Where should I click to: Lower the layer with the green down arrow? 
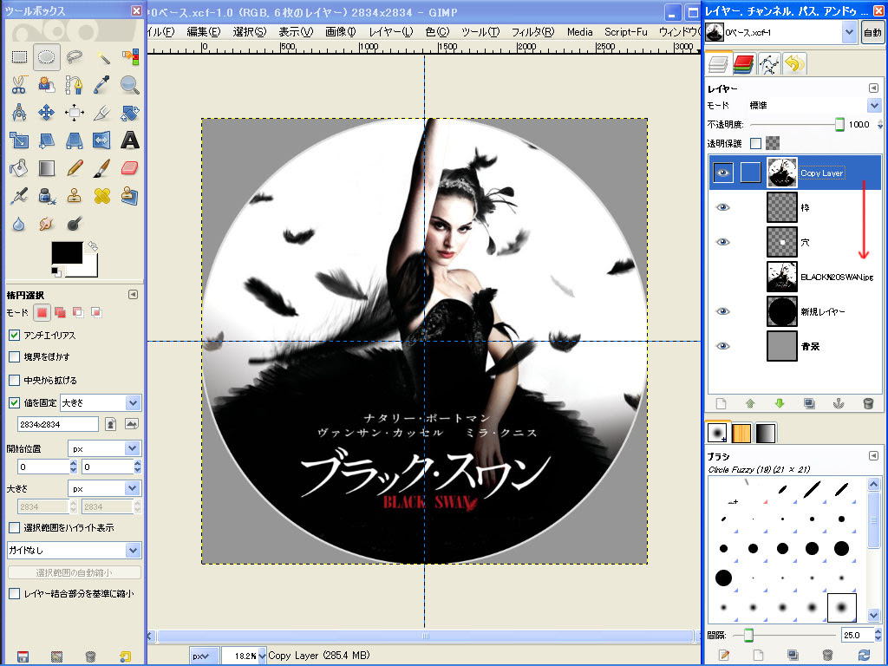click(780, 403)
